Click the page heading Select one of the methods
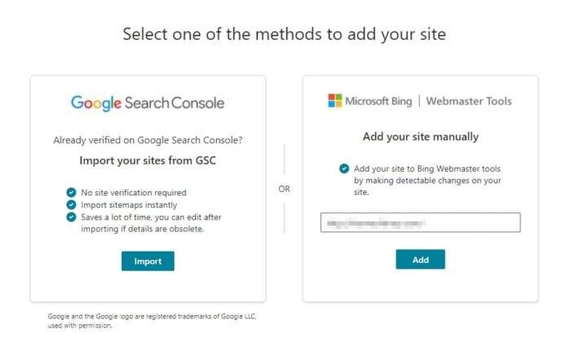 (x=285, y=34)
